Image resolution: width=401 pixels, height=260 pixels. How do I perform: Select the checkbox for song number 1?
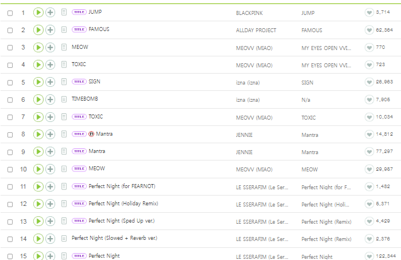point(10,13)
